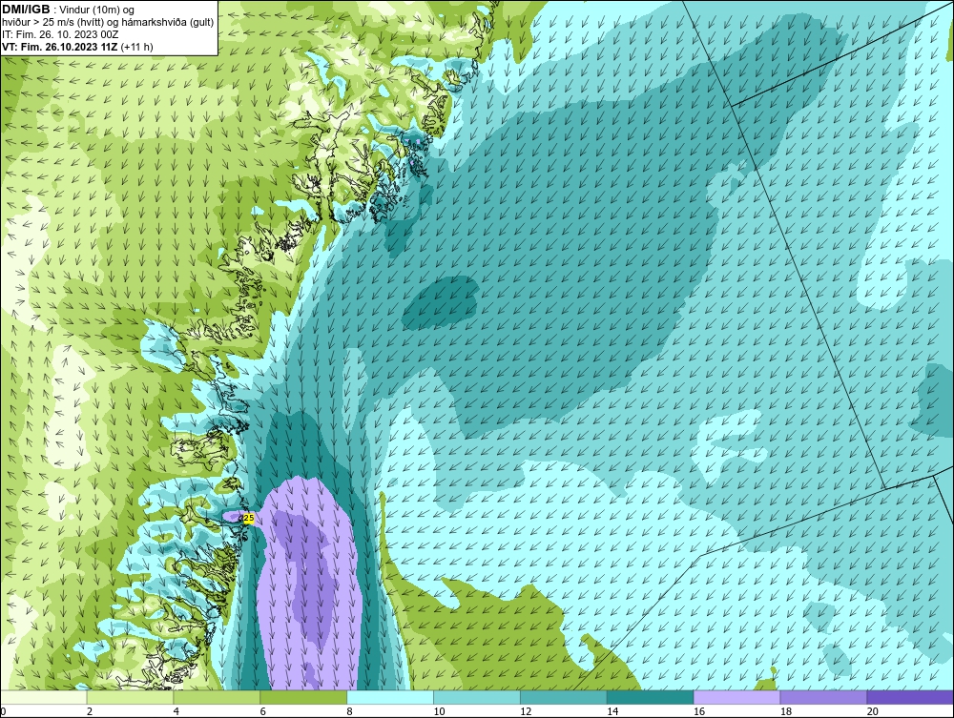Select the 4–6 m/s legend swatch

[x=217, y=697]
